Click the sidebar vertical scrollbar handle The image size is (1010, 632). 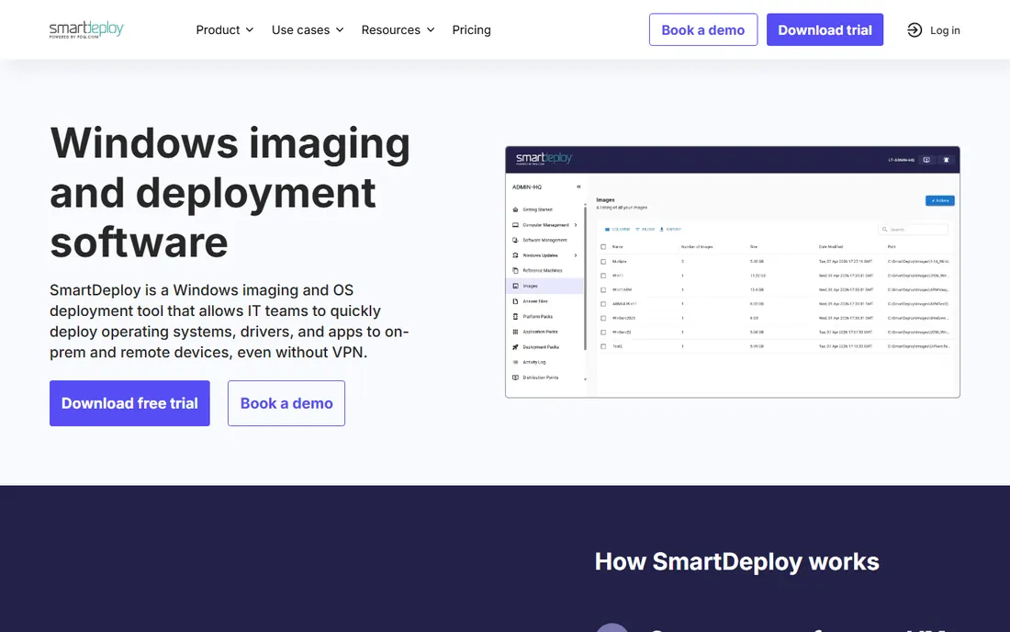pyautogui.click(x=585, y=277)
